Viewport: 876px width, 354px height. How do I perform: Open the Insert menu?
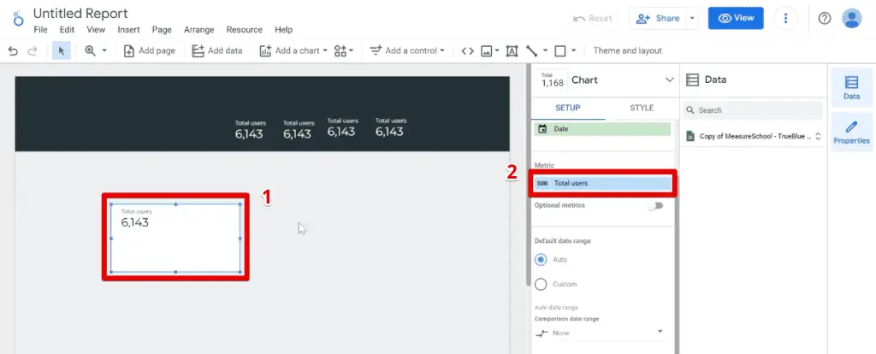coord(128,30)
